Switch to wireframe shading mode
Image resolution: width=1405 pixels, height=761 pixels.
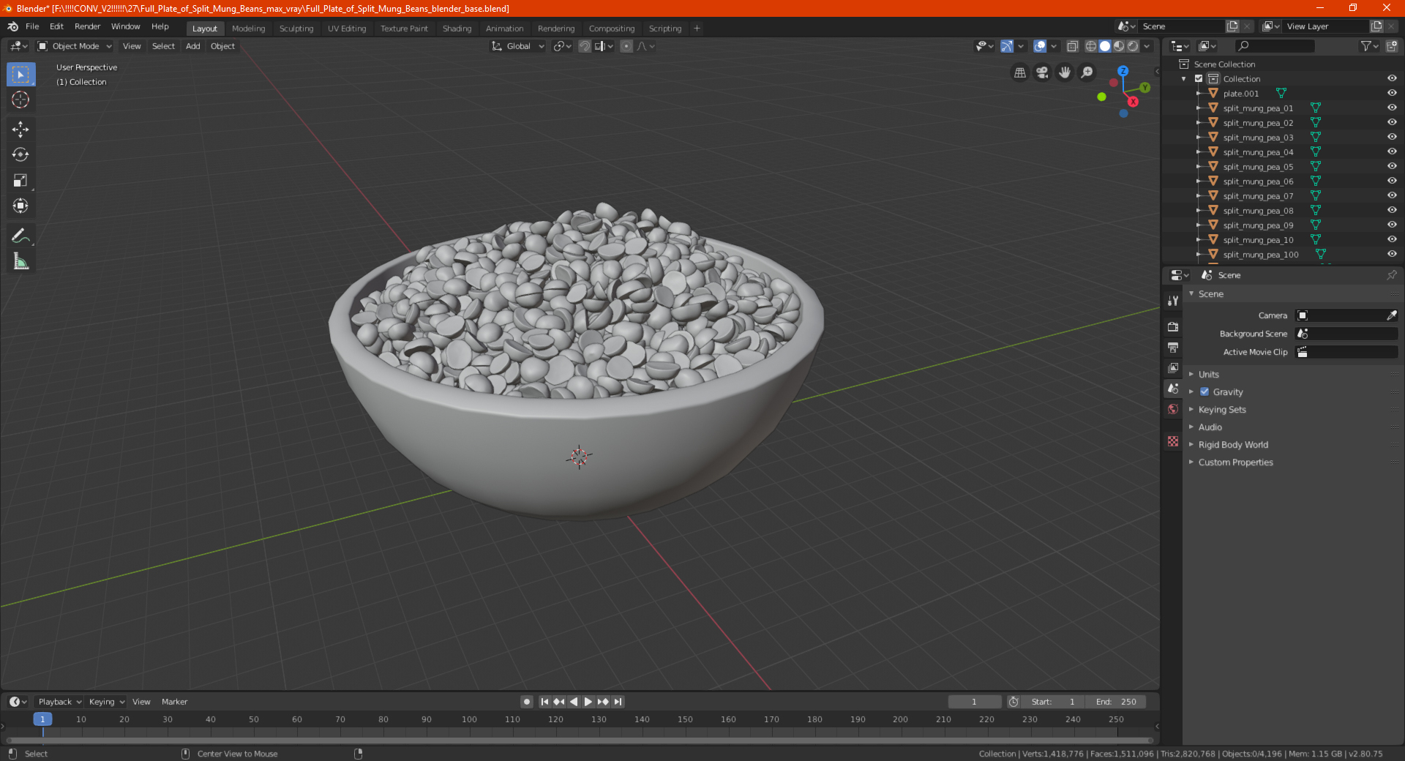pos(1091,46)
